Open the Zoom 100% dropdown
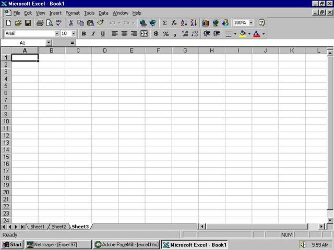The image size is (334, 250). [251, 22]
